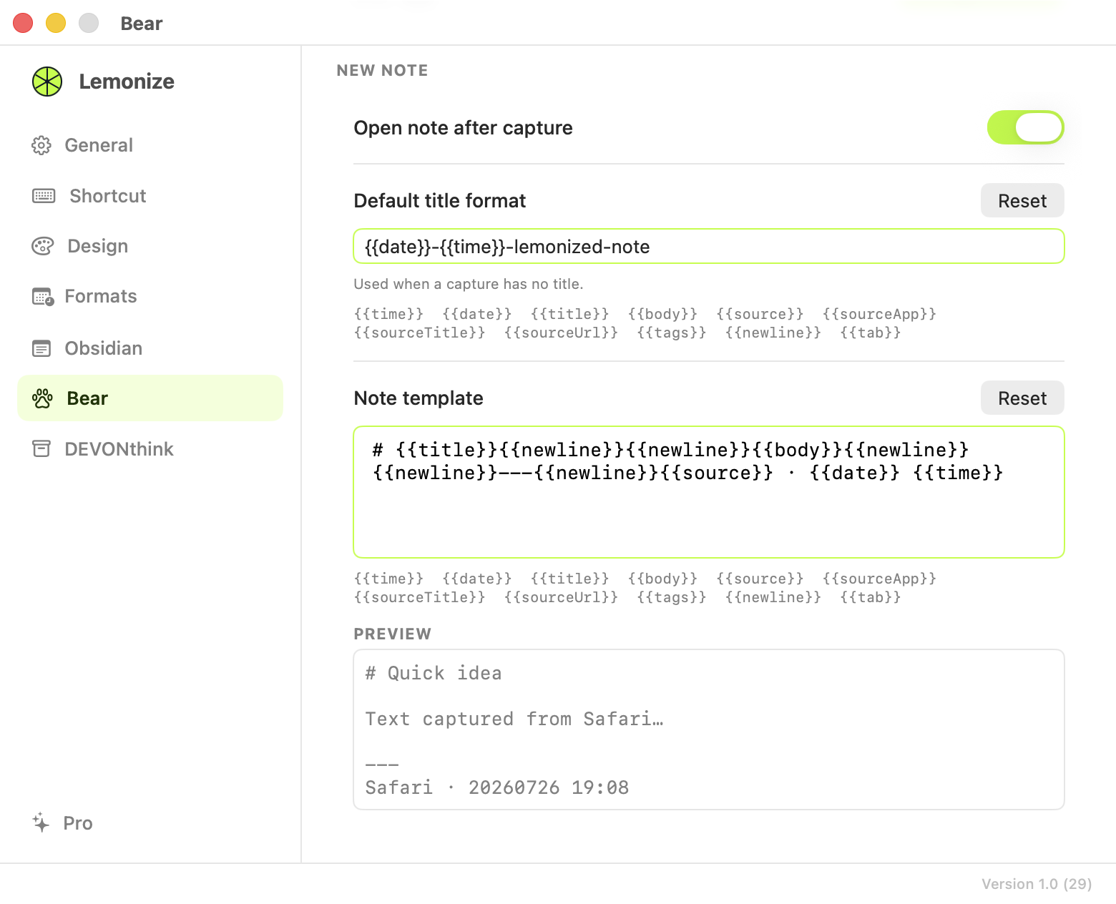This screenshot has width=1116, height=904.
Task: Click the Shortcut keyboard icon
Action: pyautogui.click(x=44, y=196)
